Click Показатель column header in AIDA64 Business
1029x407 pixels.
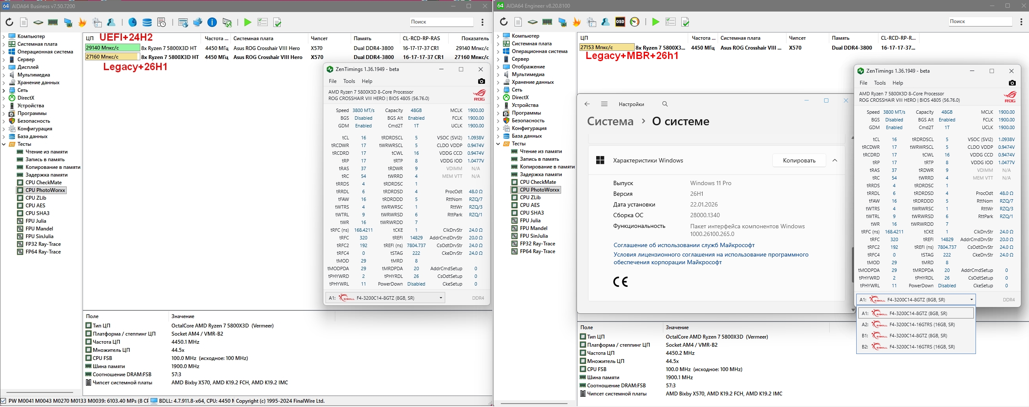(475, 38)
